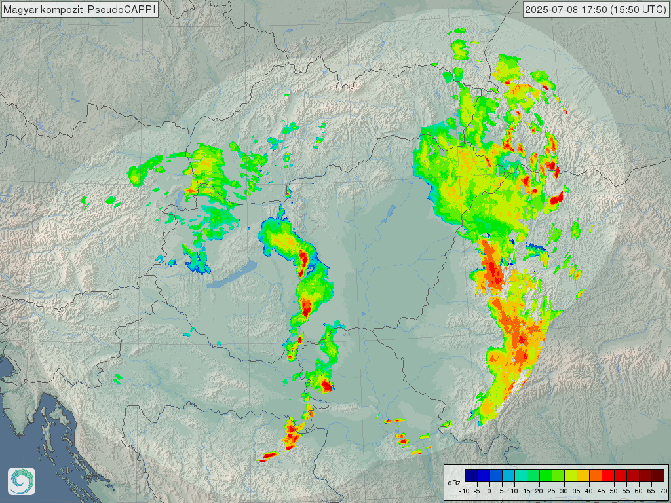Click the swirl logo icon on the map
This screenshot has width=671, height=503.
pos(22,481)
